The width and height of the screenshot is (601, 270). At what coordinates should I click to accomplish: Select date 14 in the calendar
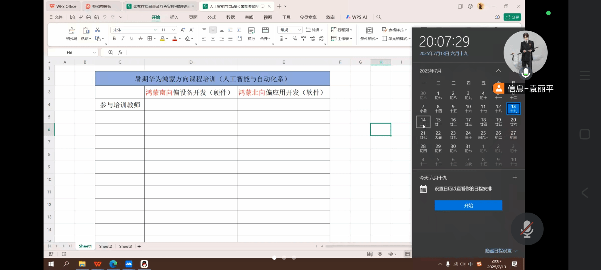click(x=423, y=122)
